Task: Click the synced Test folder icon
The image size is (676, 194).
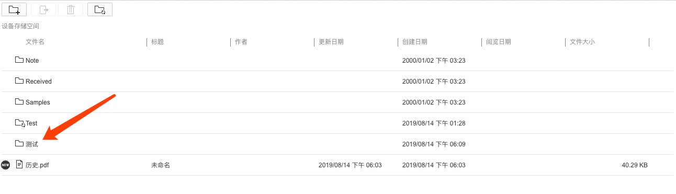Action: (x=20, y=123)
